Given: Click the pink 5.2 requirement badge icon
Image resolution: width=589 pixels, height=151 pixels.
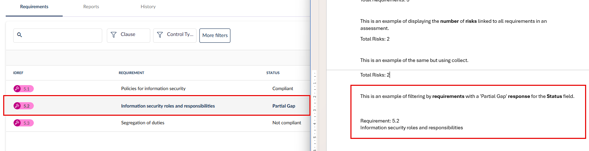Looking at the screenshot, I should pos(17,106).
